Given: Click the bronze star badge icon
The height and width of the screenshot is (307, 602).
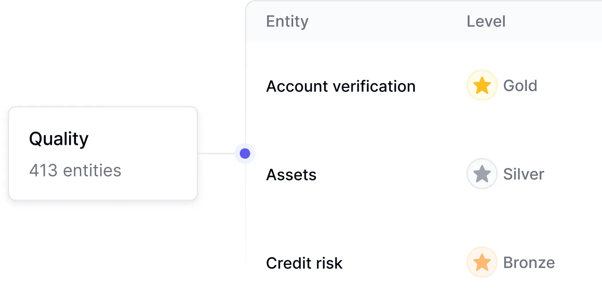Looking at the screenshot, I should pyautogui.click(x=482, y=262).
